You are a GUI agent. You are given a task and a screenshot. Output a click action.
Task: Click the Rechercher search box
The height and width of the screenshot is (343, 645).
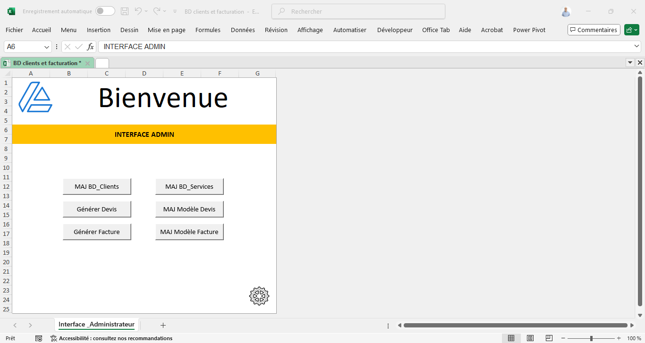coord(358,11)
